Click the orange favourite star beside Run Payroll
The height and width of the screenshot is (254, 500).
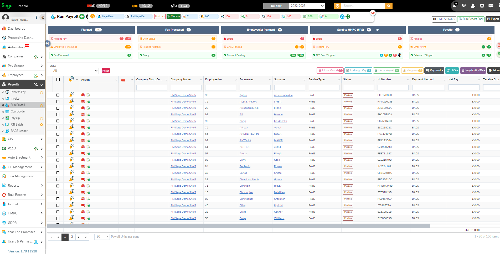coord(92,16)
